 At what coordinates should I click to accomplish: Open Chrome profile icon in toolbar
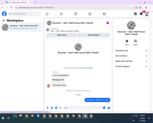[x=146, y=8]
